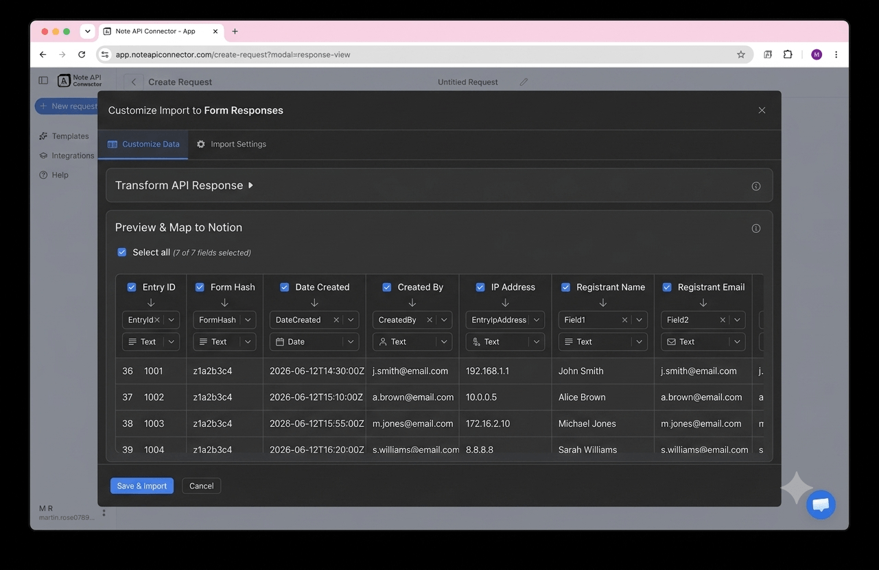Open the EntryIpAddress field dropdown
The image size is (879, 570).
[x=505, y=320]
